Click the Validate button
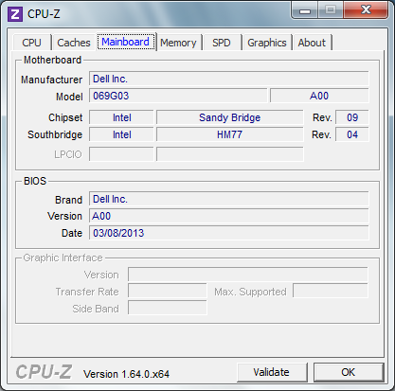395x391 pixels. point(272,372)
